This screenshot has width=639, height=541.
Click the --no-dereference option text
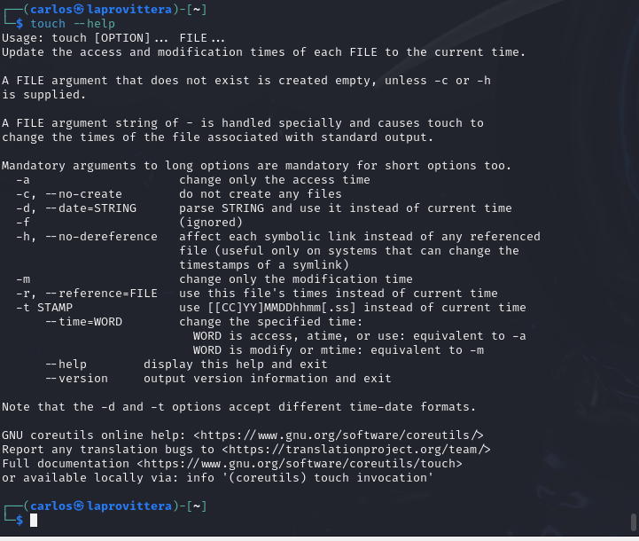pyautogui.click(x=101, y=237)
